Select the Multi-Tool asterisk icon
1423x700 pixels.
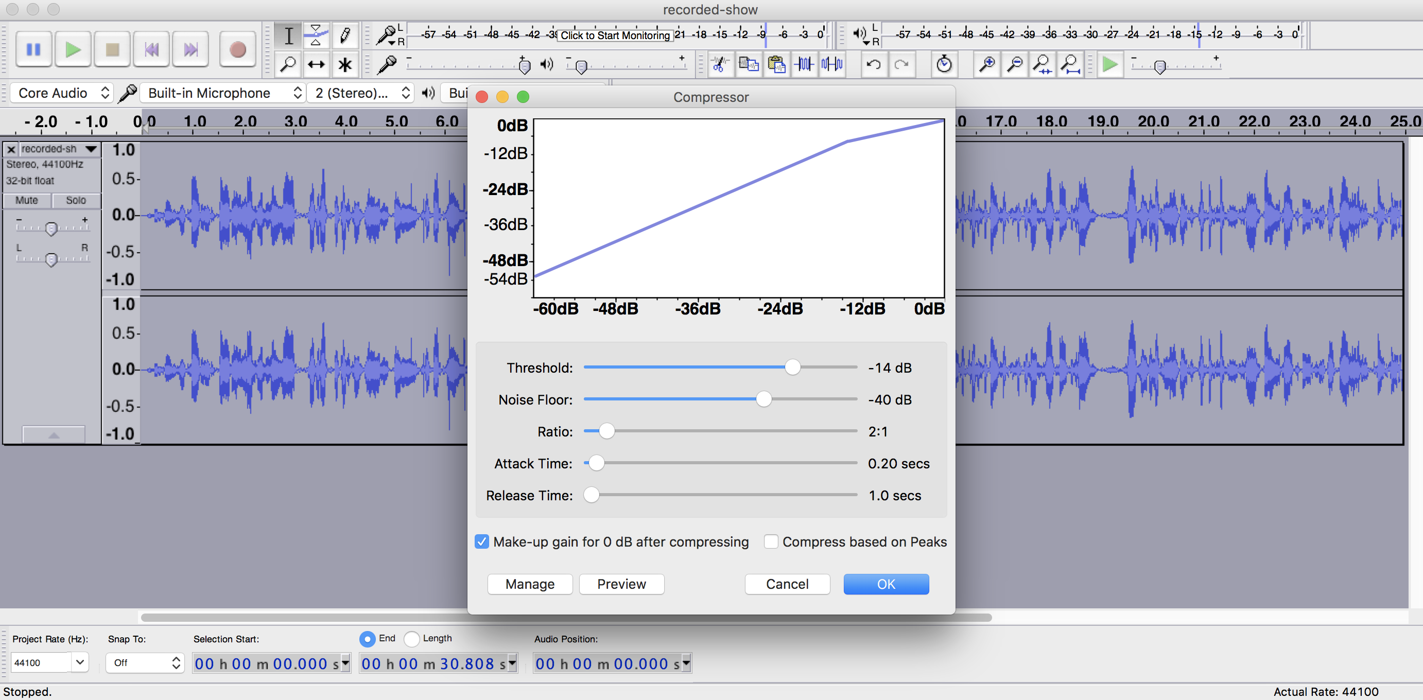coord(345,65)
